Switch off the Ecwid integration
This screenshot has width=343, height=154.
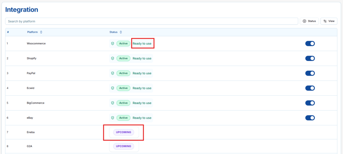click(310, 88)
